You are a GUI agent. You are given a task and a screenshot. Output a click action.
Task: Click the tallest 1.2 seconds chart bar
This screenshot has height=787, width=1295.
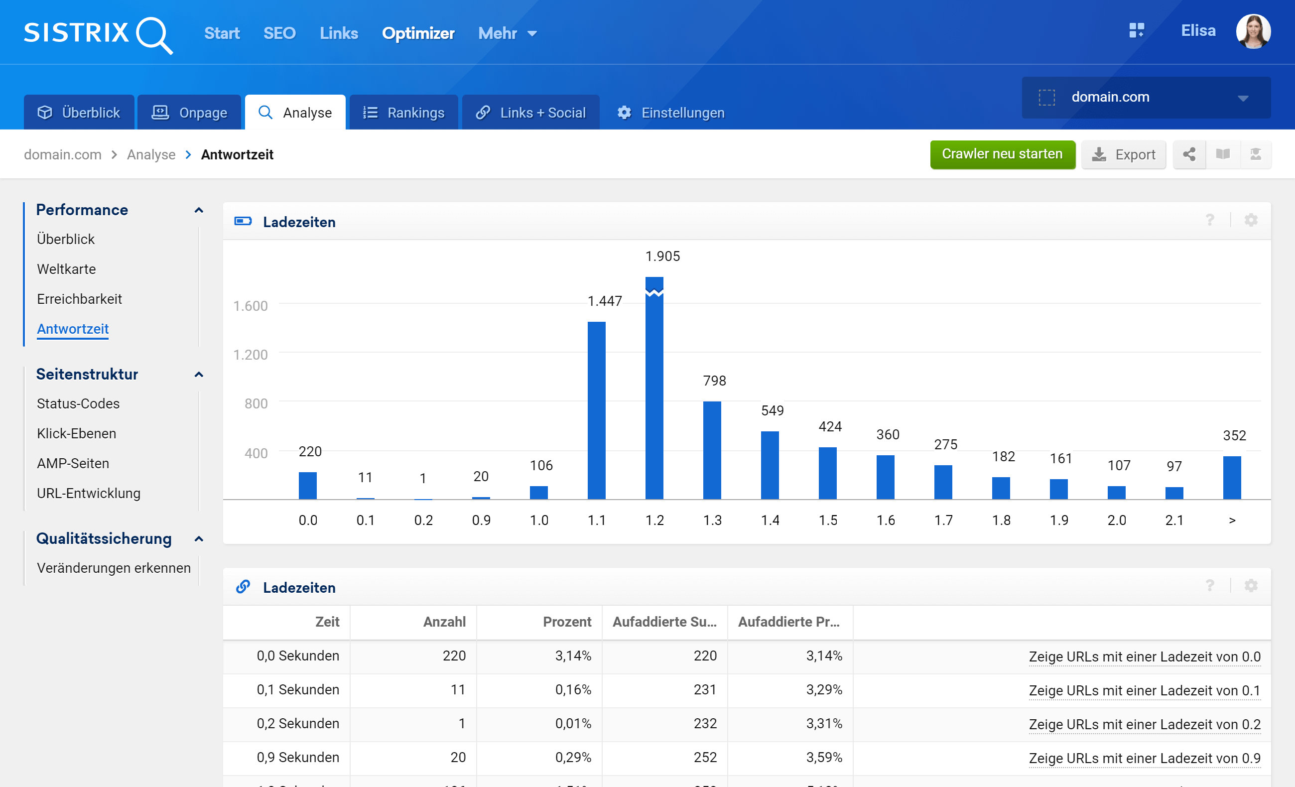(x=654, y=389)
